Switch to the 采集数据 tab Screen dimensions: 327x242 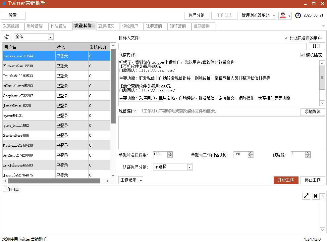click(11, 26)
